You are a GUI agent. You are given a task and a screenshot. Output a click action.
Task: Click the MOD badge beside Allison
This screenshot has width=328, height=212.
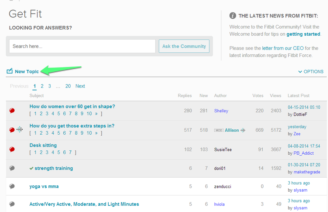[x=219, y=130]
